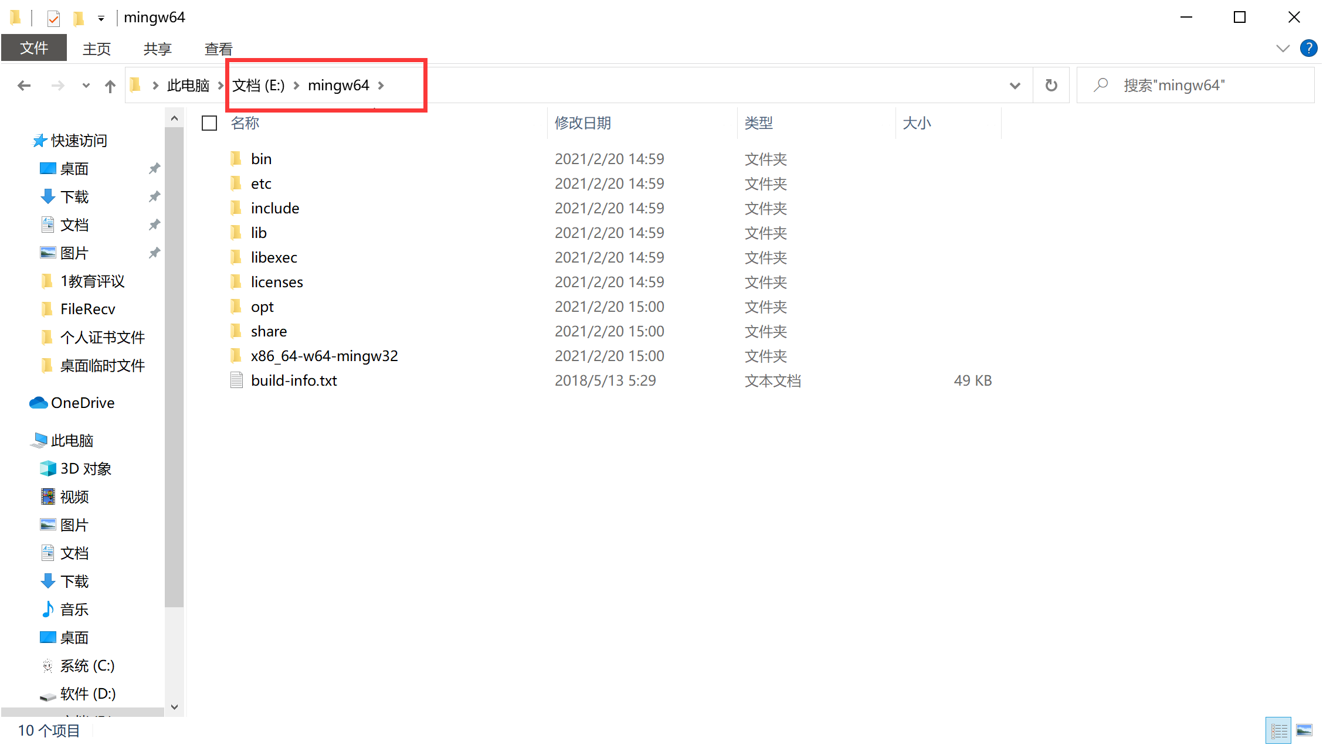Screen dimensions: 1323x745
Task: Open the Help question mark icon
Action: pyautogui.click(x=1308, y=48)
